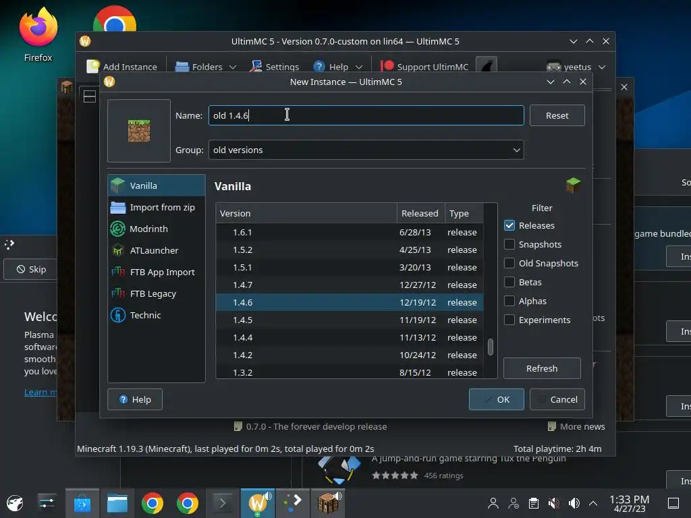Select FTB App Import source
This screenshot has width=691, height=518.
[157, 272]
